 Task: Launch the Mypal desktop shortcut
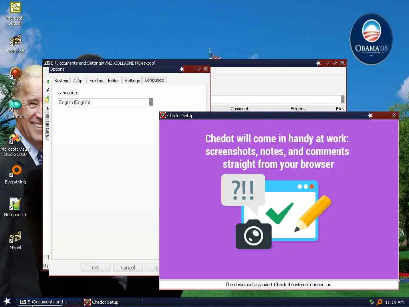click(15, 240)
